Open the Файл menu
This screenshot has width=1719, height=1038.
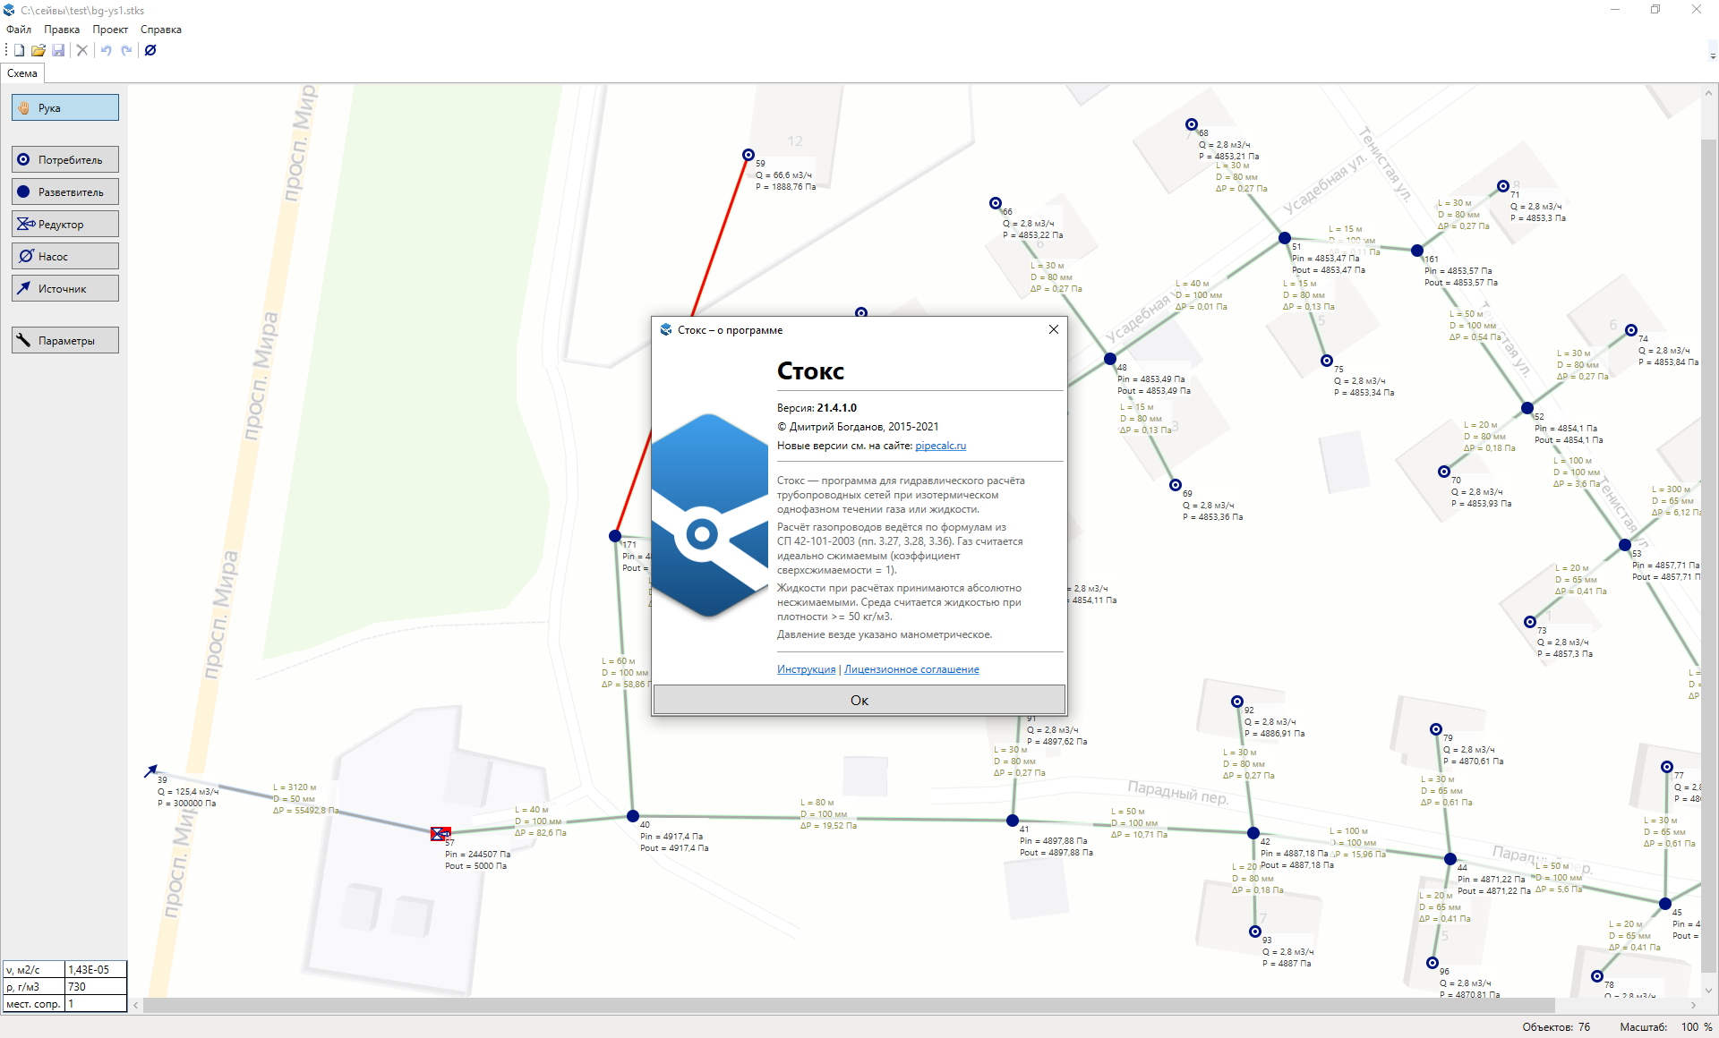click(18, 30)
